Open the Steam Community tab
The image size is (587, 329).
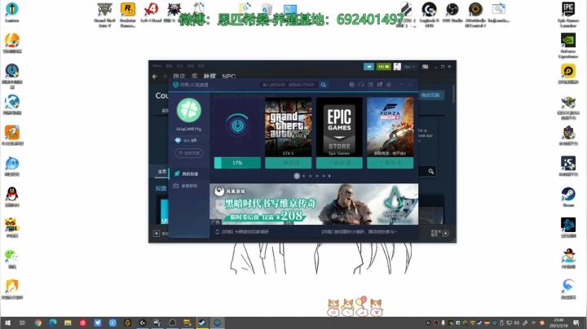tap(210, 77)
